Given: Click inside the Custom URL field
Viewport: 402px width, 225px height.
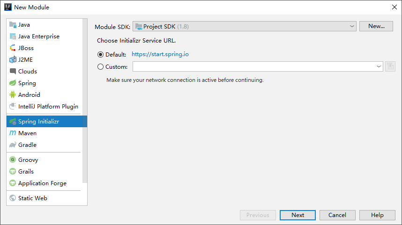Looking at the screenshot, I should coord(254,66).
